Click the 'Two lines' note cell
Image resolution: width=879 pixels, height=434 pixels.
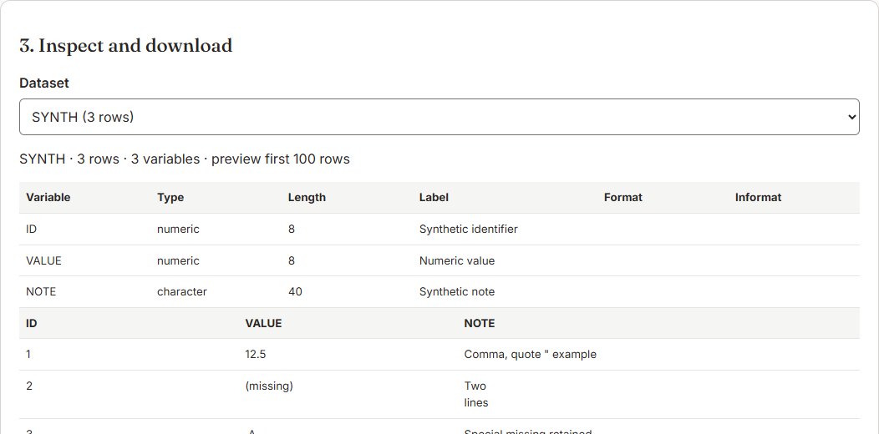[x=476, y=394]
